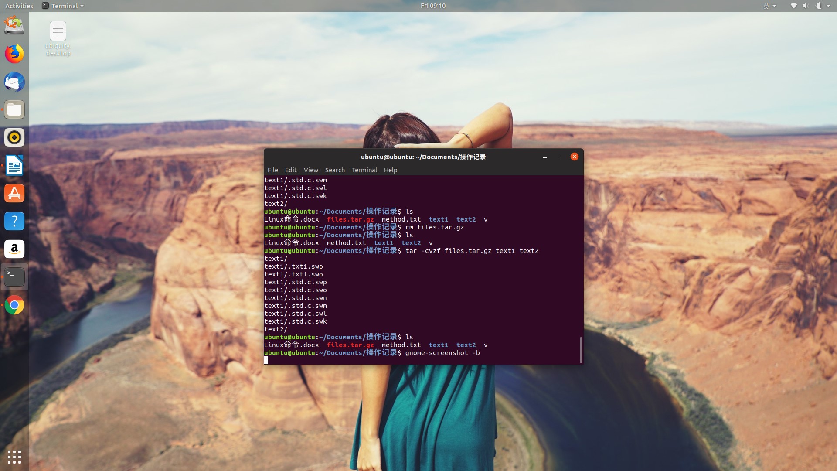Click 'text1/.std.c.swn' line after tar
The width and height of the screenshot is (837, 471).
click(x=296, y=298)
